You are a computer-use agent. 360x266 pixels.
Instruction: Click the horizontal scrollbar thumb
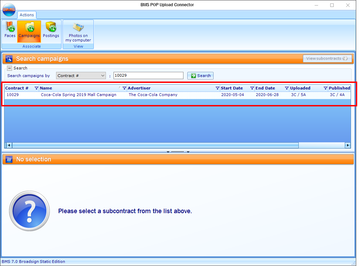coord(155,145)
